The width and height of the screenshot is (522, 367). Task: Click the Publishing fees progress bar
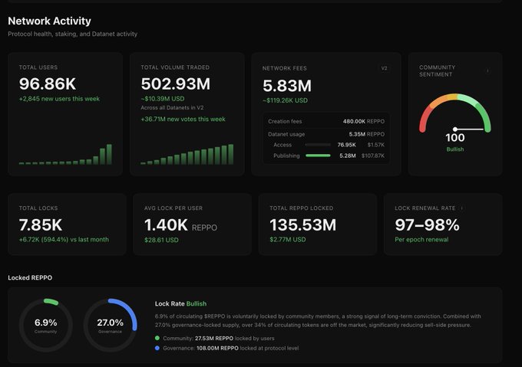tap(319, 156)
